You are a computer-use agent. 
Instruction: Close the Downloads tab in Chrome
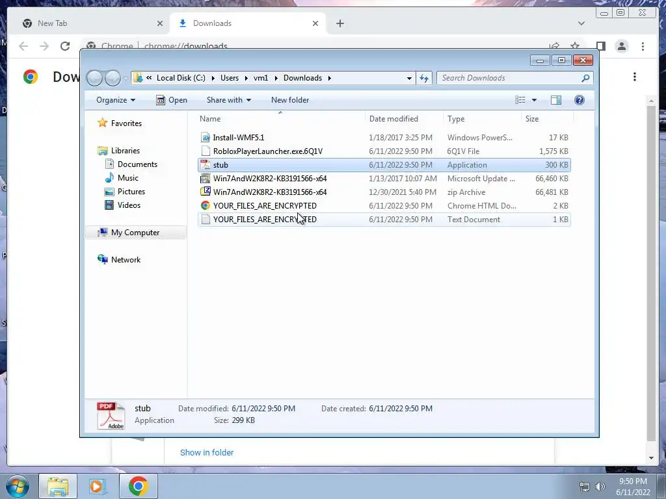315,23
